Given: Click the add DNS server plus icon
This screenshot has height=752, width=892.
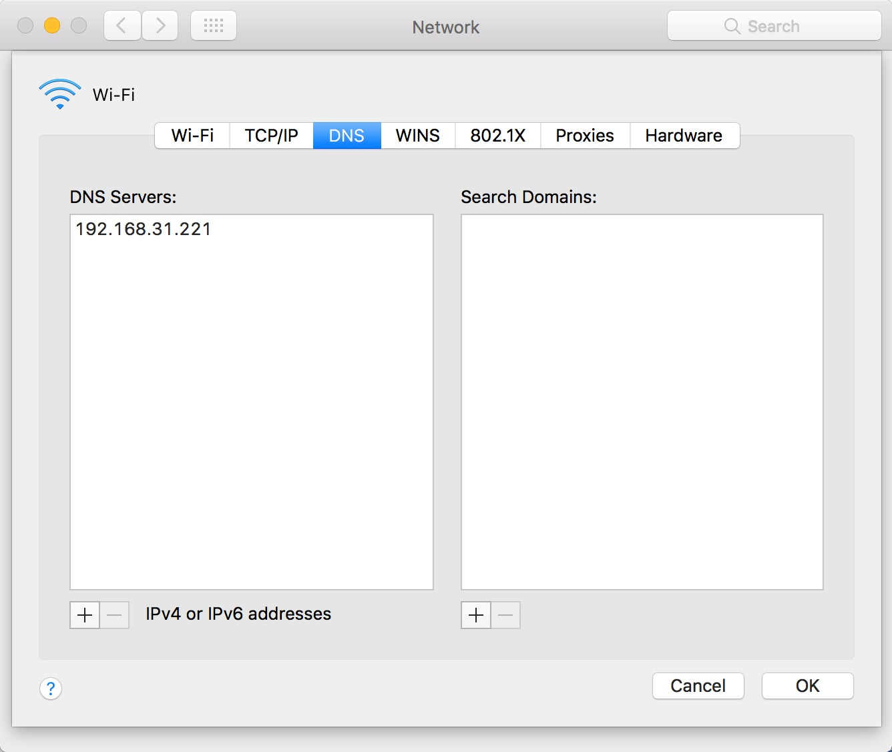Looking at the screenshot, I should tap(83, 615).
